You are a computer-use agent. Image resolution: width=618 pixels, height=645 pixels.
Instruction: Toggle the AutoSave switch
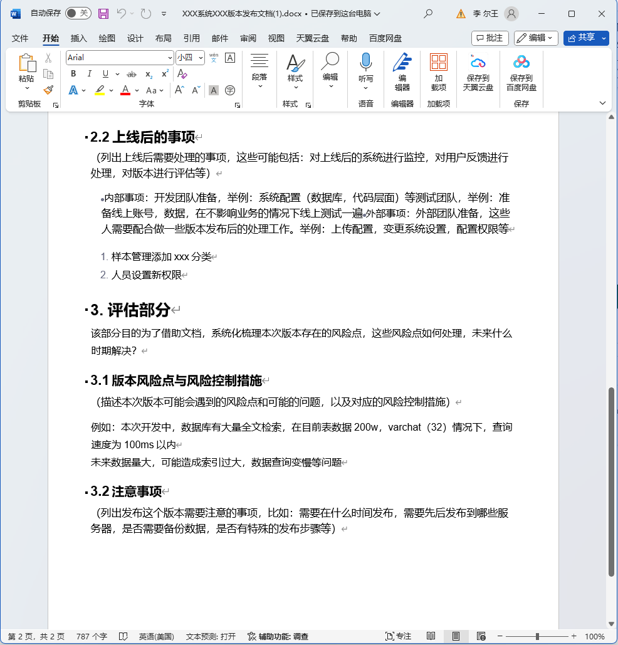(x=78, y=13)
